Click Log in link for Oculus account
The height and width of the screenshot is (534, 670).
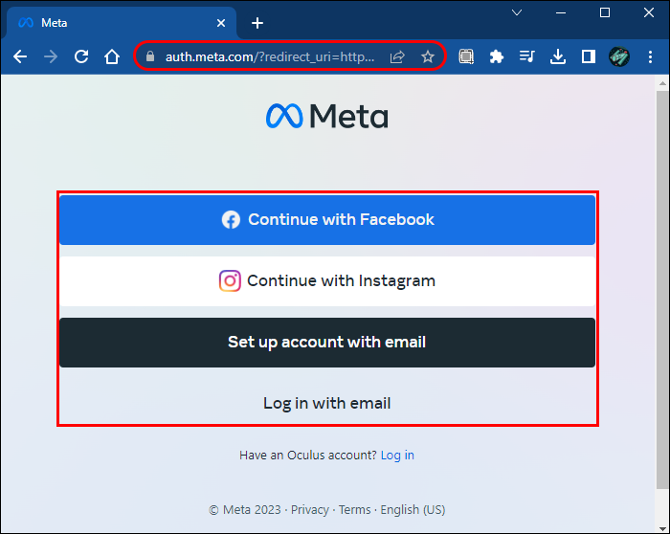coord(397,455)
